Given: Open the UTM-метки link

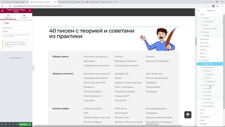Looking at the screenshot, I should point(121,109).
